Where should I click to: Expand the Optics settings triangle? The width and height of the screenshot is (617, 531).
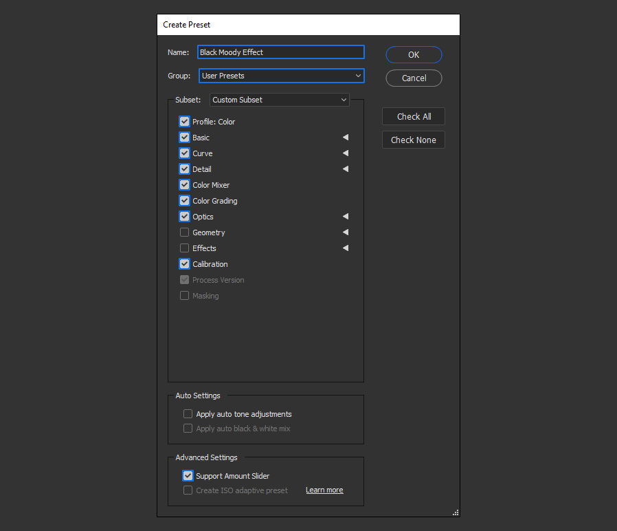click(x=346, y=216)
